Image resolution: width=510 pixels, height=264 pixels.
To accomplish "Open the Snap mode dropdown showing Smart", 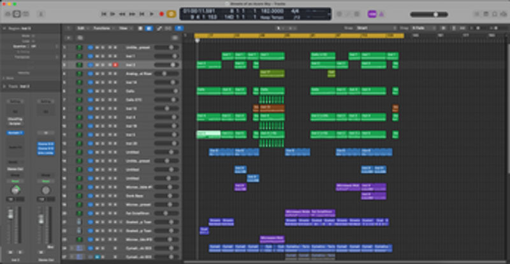I will tap(375, 28).
